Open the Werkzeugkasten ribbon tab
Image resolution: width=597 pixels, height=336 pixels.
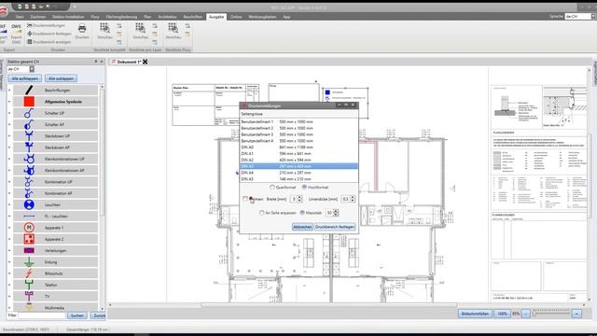[262, 17]
